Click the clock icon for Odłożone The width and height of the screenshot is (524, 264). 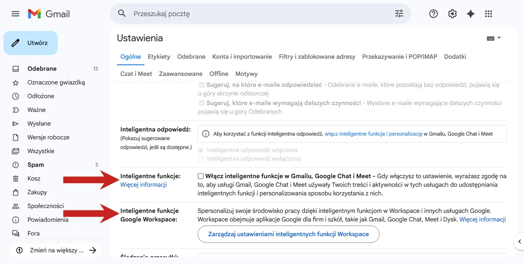(16, 96)
